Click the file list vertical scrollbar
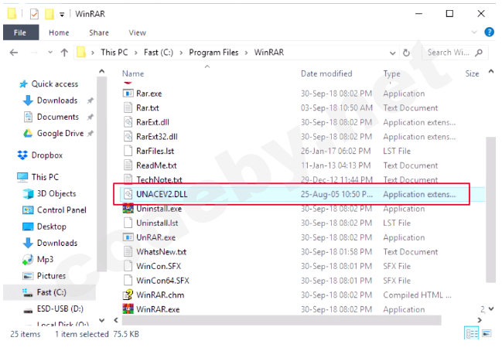 (x=490, y=210)
